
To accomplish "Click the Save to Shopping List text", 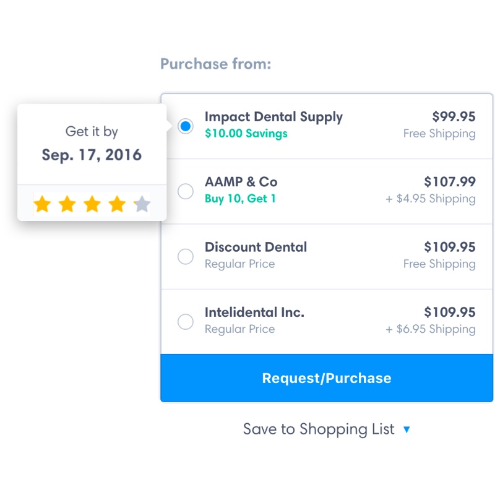I will coord(318,429).
